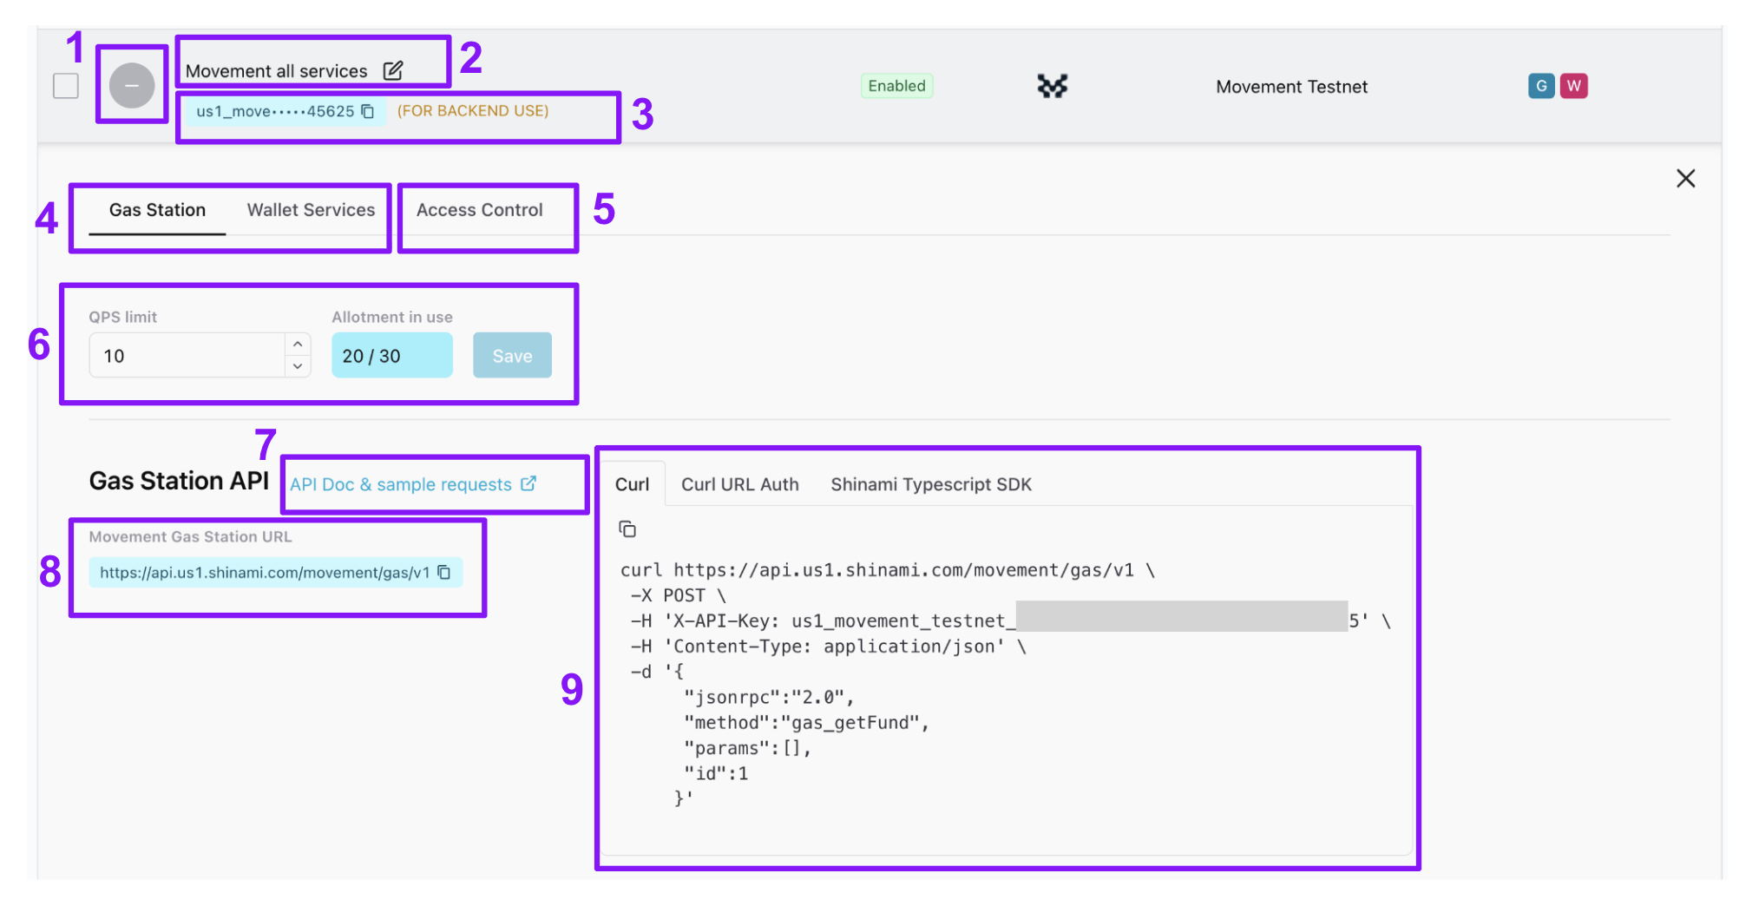Edit the key name with the pencil icon

coord(393,70)
